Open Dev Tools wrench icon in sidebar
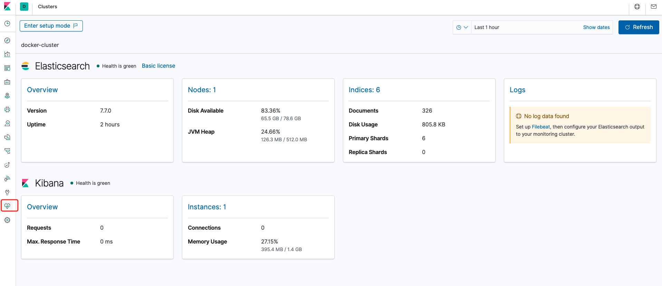Screen dimensions: 662x286 [7, 192]
